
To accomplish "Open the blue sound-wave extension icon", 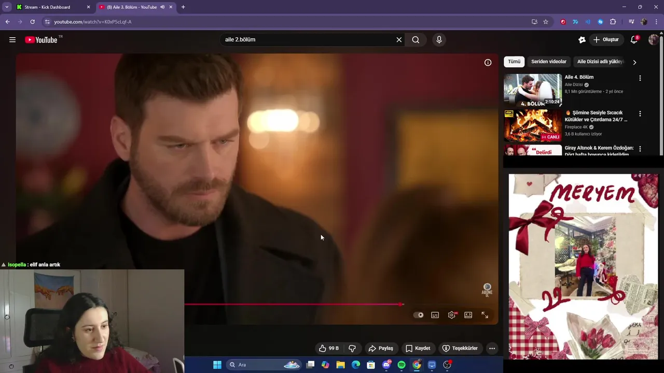I will pyautogui.click(x=588, y=22).
